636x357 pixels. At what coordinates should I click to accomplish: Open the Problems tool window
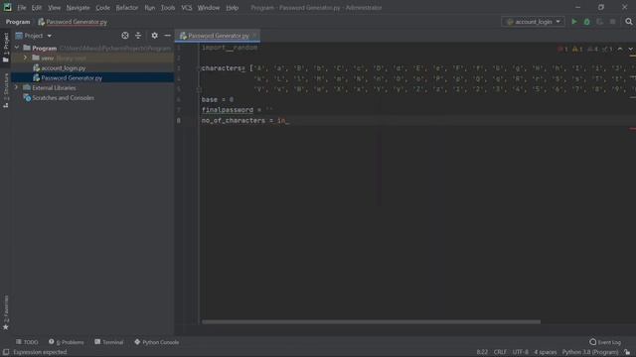coord(67,342)
